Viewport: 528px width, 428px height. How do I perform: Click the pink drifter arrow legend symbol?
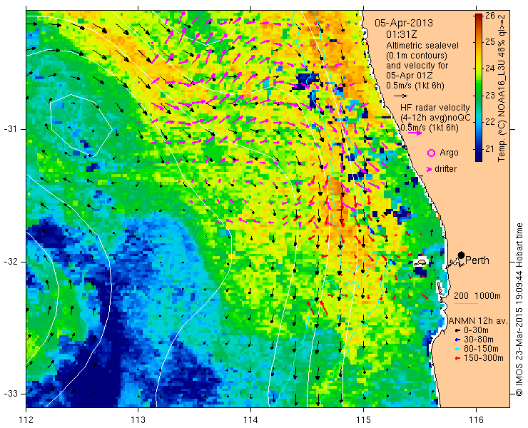[x=430, y=169]
